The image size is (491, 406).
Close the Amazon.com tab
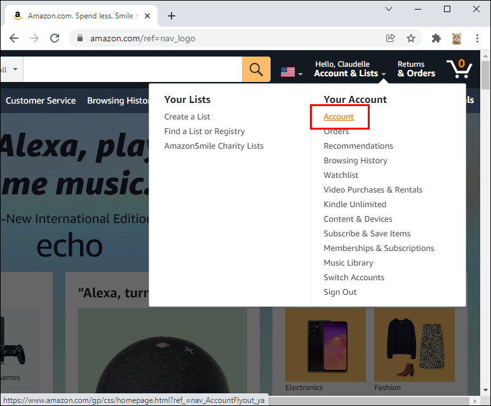point(147,16)
